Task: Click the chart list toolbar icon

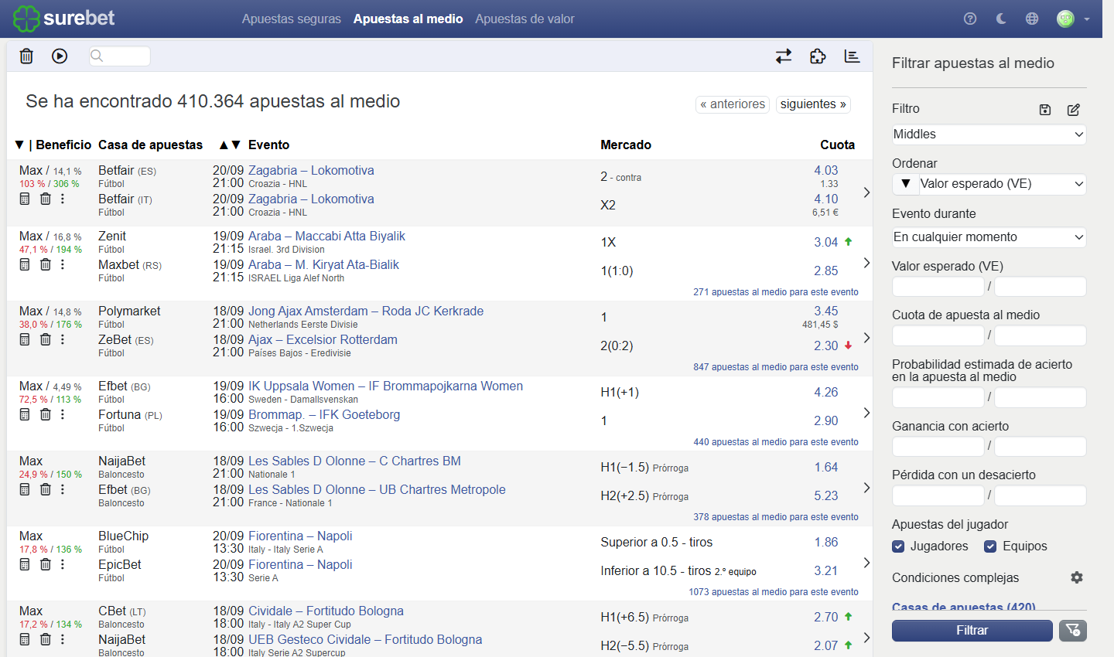Action: [x=852, y=56]
